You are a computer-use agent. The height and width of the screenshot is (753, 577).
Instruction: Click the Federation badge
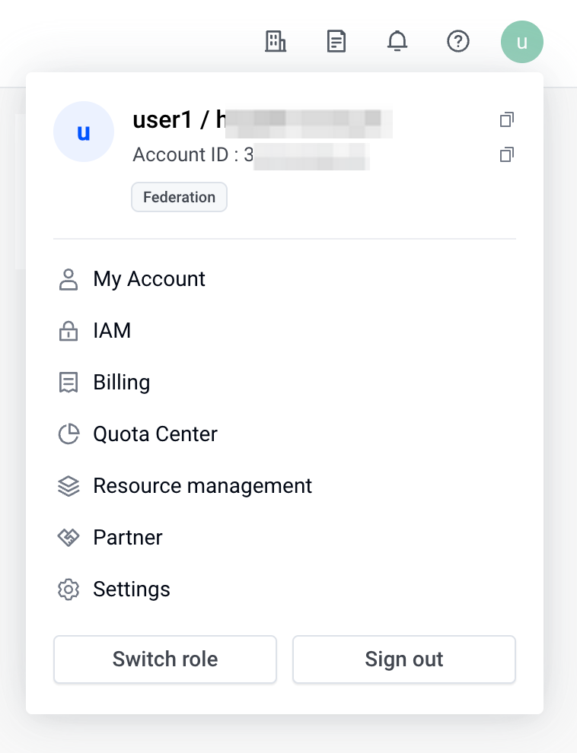(x=179, y=197)
